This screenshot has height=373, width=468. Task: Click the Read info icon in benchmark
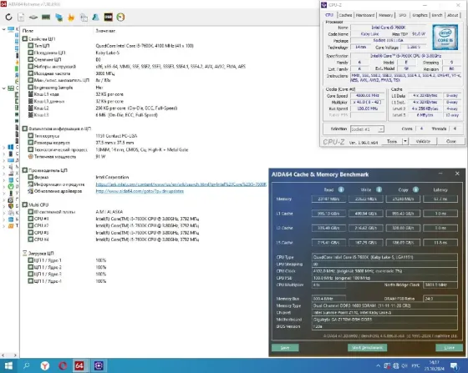pyautogui.click(x=341, y=189)
